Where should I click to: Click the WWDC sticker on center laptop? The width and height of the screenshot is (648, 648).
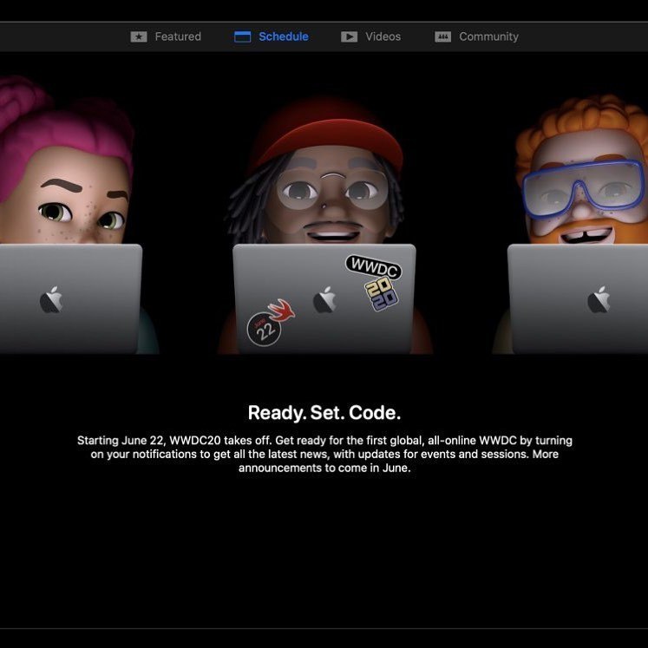tap(374, 267)
